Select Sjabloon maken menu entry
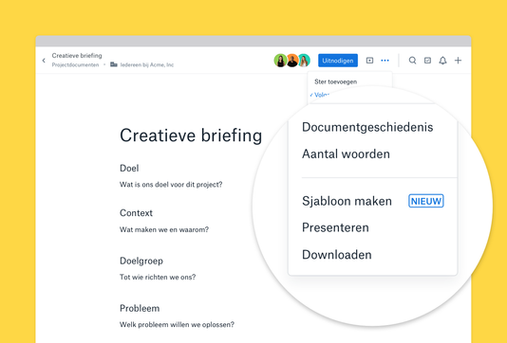Image resolution: width=507 pixels, height=343 pixels. click(347, 201)
